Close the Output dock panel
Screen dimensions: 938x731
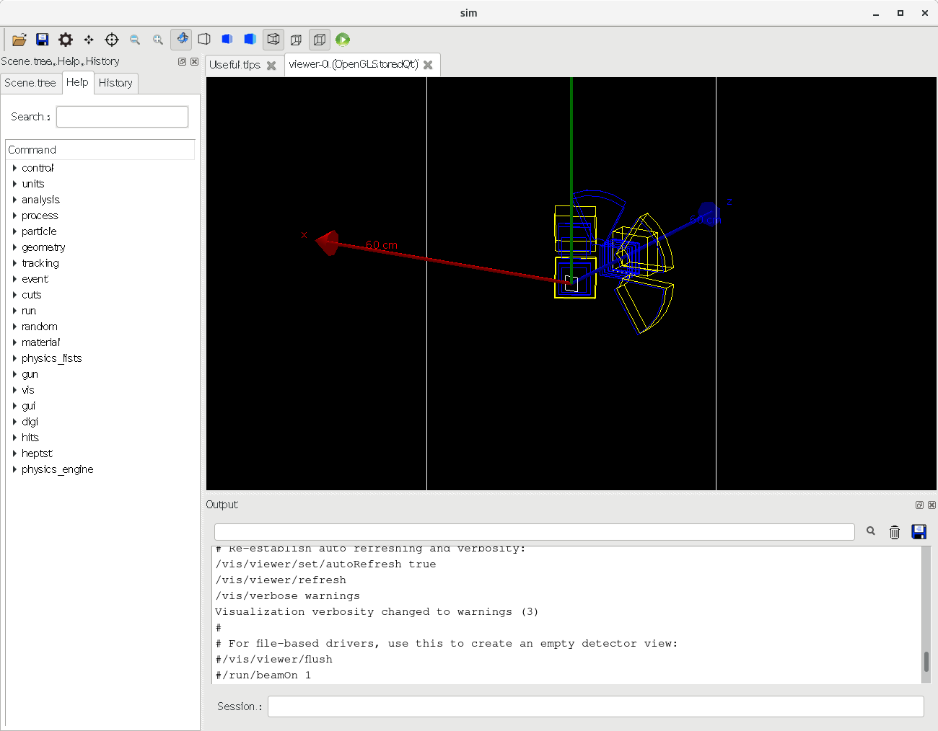(x=932, y=505)
